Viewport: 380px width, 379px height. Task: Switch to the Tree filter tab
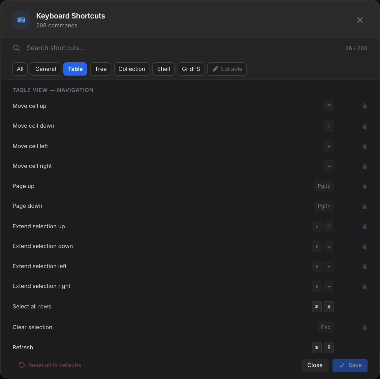click(x=101, y=69)
